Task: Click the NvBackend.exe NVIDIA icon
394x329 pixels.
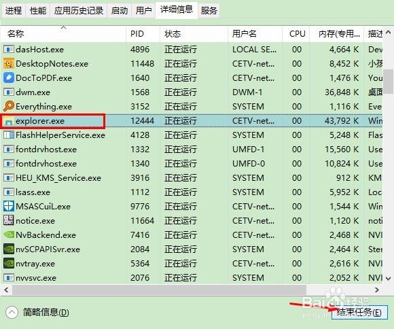Action: pyautogui.click(x=9, y=235)
